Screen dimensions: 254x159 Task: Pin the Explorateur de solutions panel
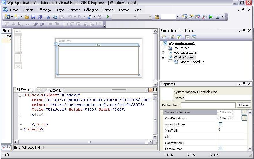click(244, 31)
